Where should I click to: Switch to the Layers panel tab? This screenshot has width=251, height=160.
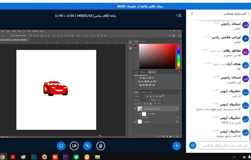[x=137, y=92]
